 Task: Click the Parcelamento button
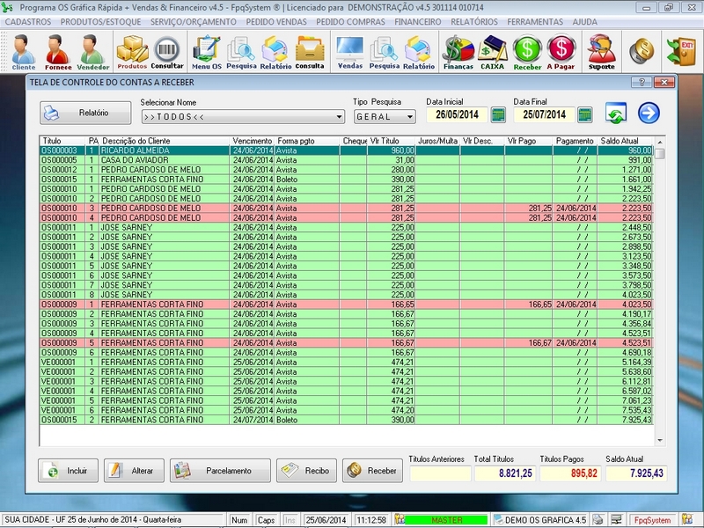(220, 471)
